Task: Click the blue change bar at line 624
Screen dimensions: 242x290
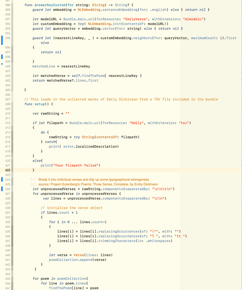Action: click(x=2, y=179)
